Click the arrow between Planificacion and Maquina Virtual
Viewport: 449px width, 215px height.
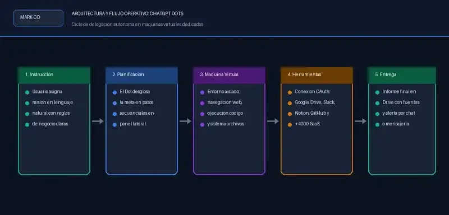(x=186, y=121)
